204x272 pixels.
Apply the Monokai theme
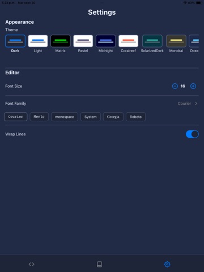click(176, 41)
